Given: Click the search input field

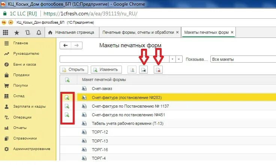Looking at the screenshot, I should click(x=114, y=59).
